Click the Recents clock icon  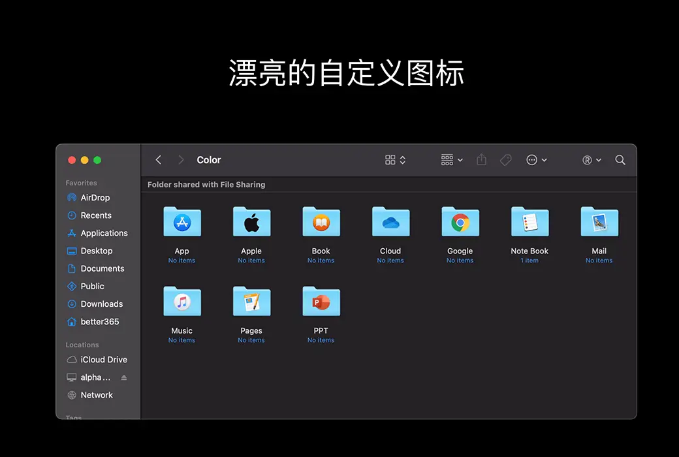[x=72, y=215]
